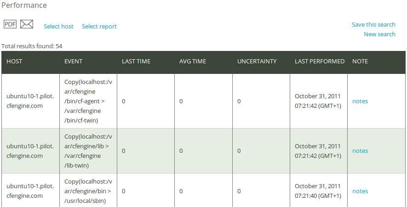Sort by LAST PERFORMED column header
The image size is (407, 207).
(320, 62)
